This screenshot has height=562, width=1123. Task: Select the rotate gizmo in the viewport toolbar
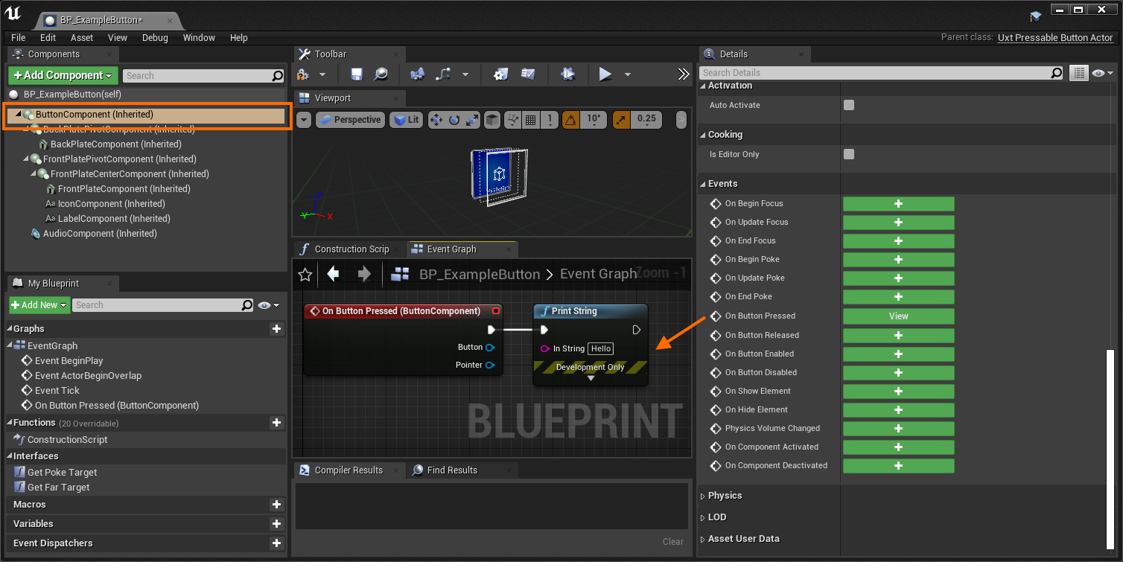pos(454,120)
